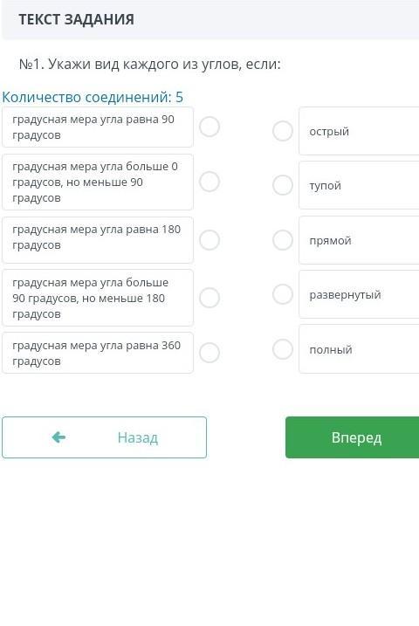Click the 'тупой' answer box

tap(359, 185)
